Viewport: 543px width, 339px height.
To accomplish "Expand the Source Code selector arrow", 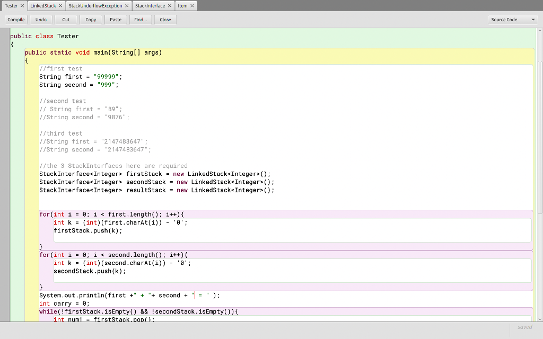I will coord(532,19).
